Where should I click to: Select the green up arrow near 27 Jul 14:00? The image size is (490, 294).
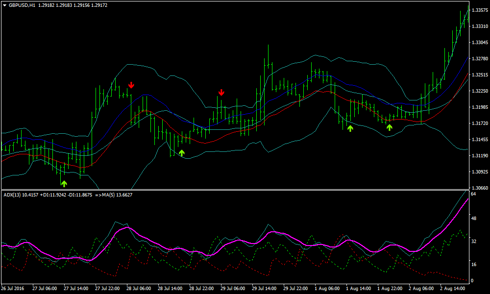[x=64, y=184]
